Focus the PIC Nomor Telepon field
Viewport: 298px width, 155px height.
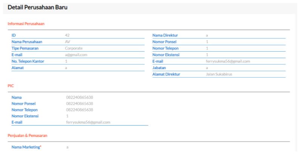pos(106,110)
